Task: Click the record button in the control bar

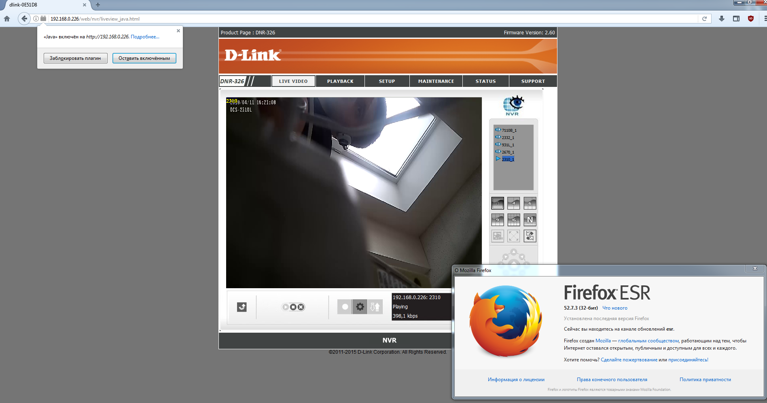Action: pos(345,307)
